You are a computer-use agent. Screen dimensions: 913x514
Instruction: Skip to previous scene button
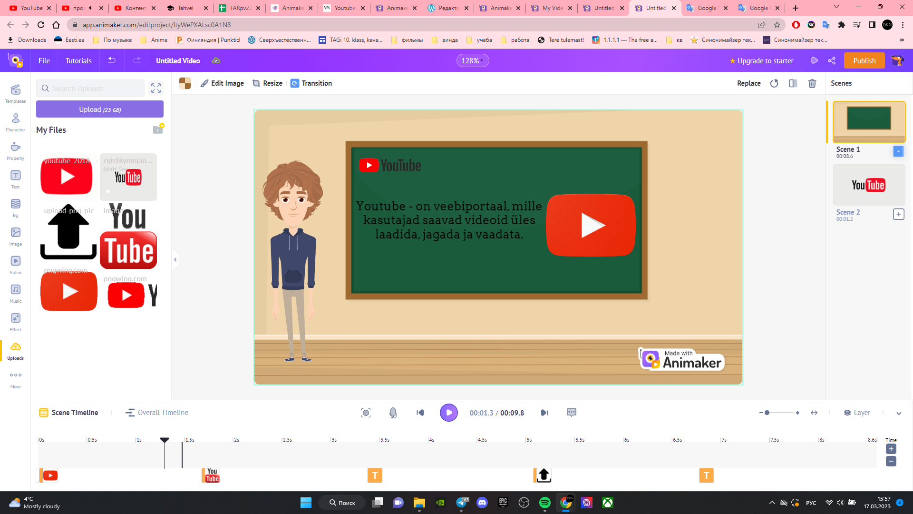point(420,413)
